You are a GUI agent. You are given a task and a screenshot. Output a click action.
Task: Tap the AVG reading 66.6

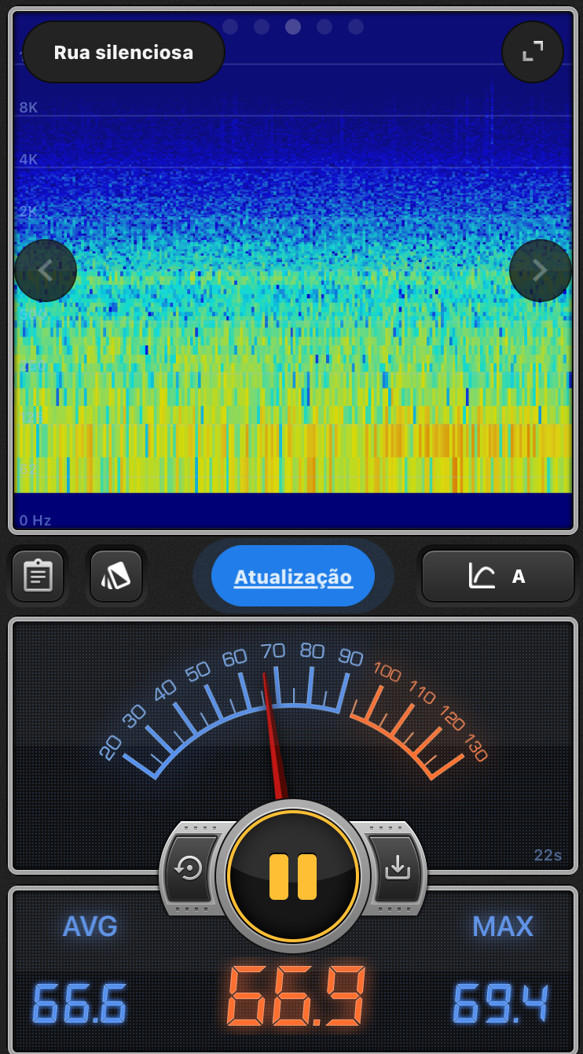(x=79, y=1003)
